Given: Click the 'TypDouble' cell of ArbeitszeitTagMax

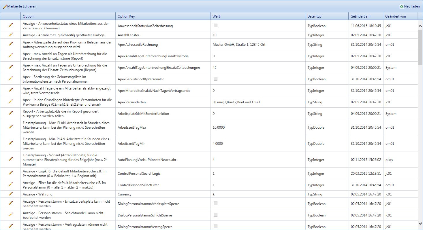Looking at the screenshot, I should [x=316, y=128].
